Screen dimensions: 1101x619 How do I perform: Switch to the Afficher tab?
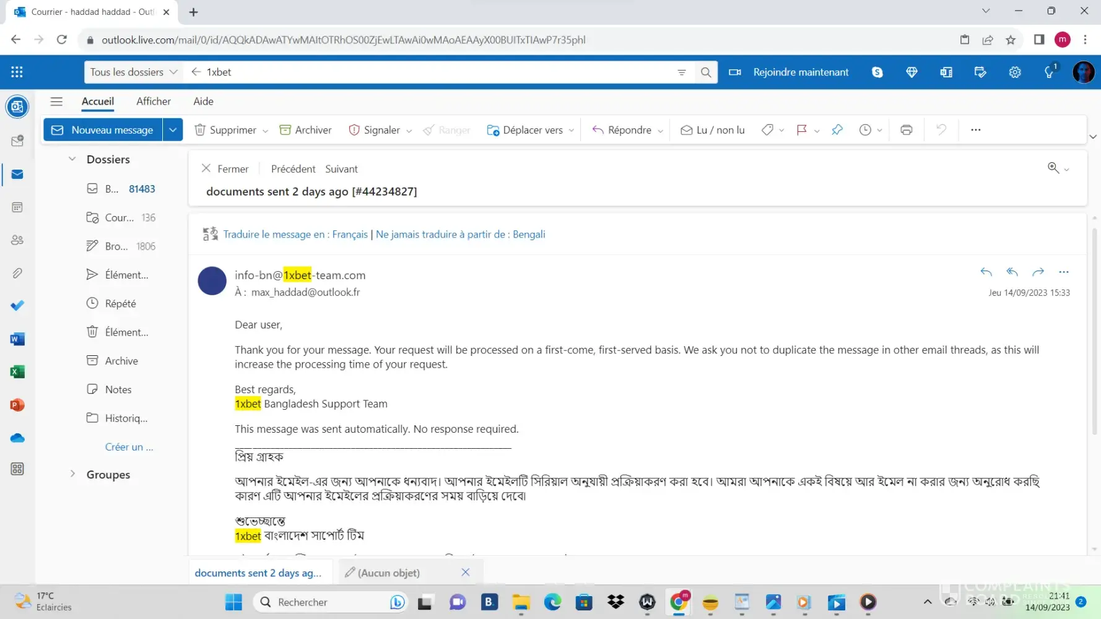(x=153, y=102)
